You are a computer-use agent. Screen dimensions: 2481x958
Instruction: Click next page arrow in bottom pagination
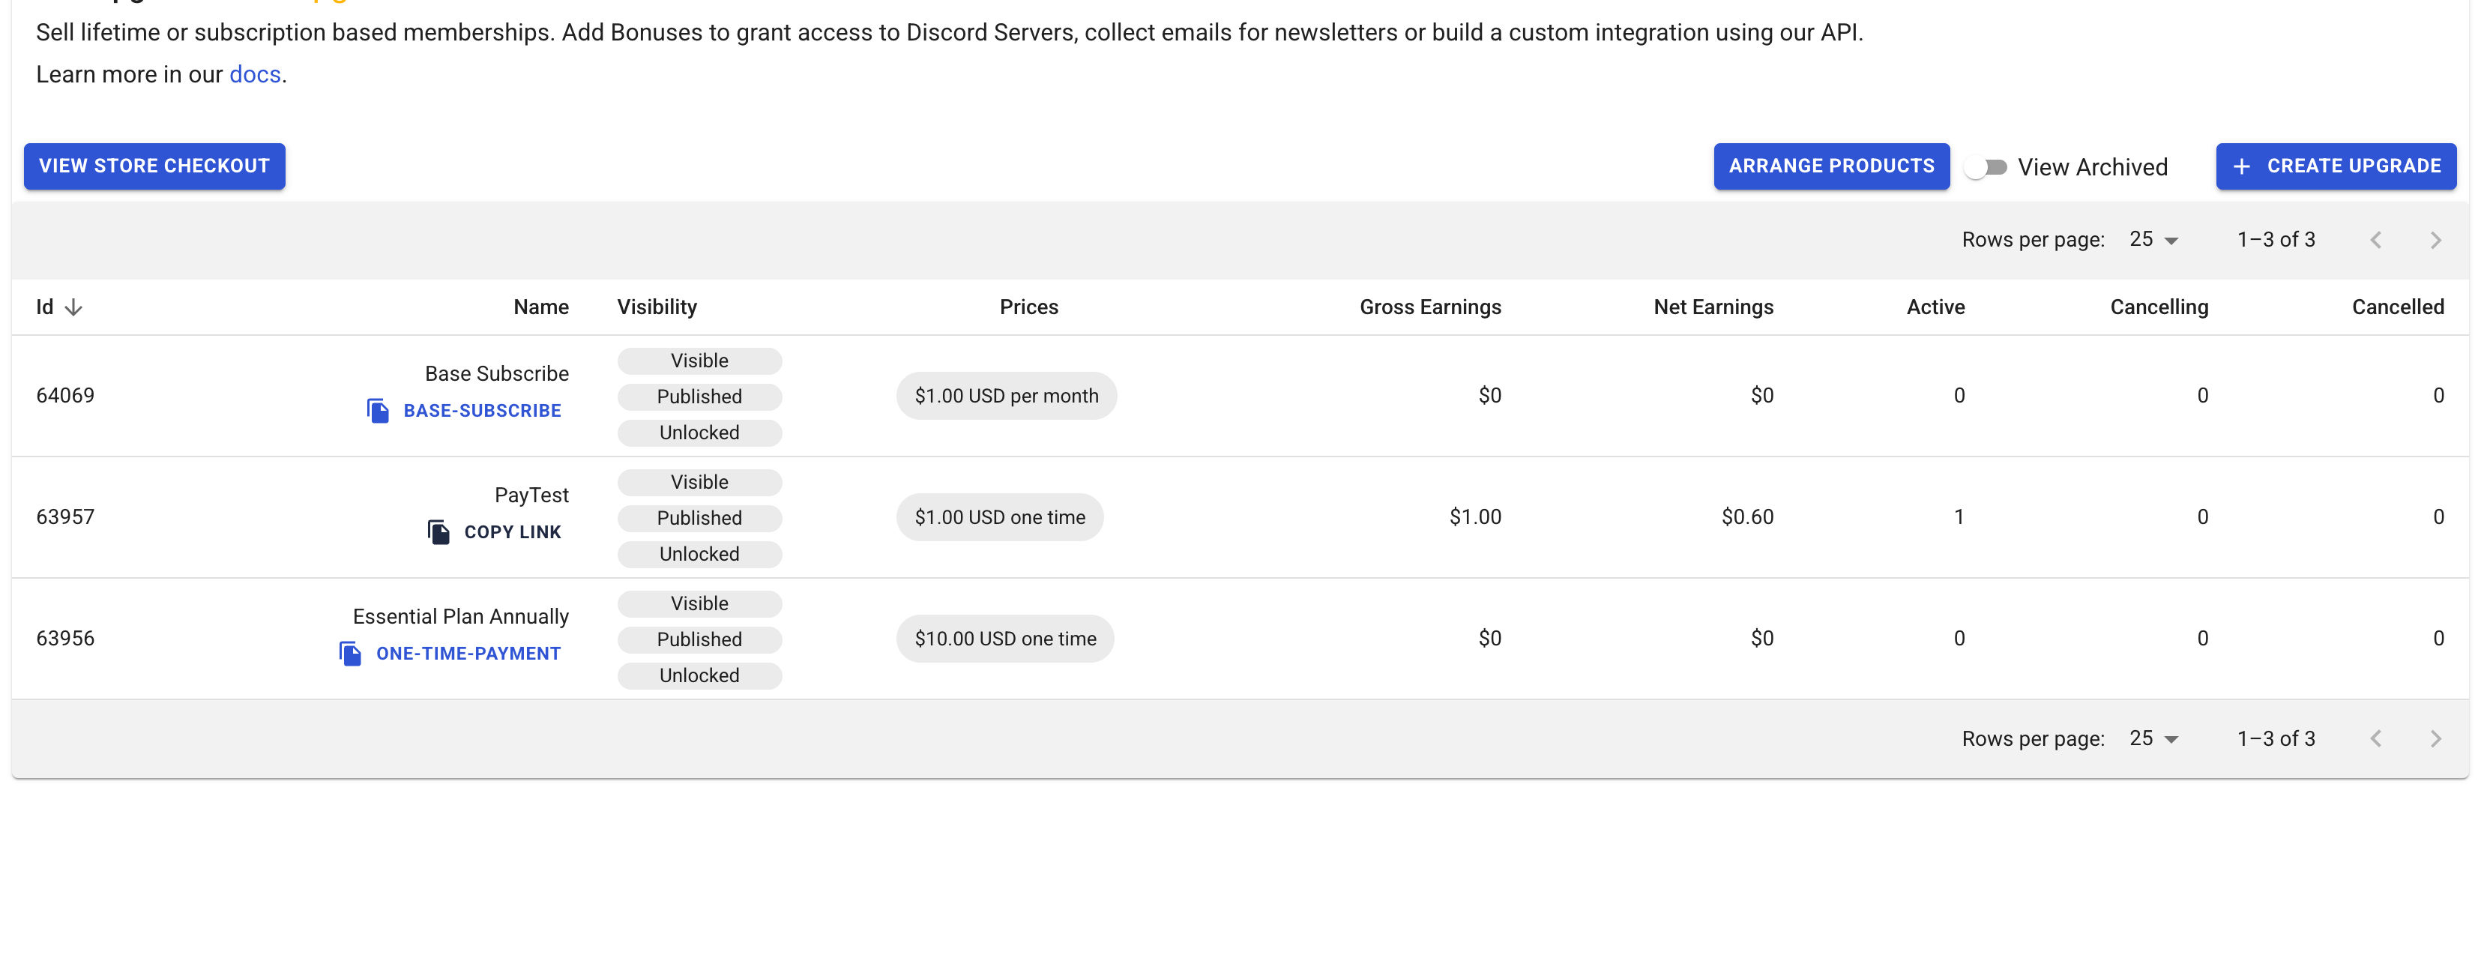[2435, 738]
